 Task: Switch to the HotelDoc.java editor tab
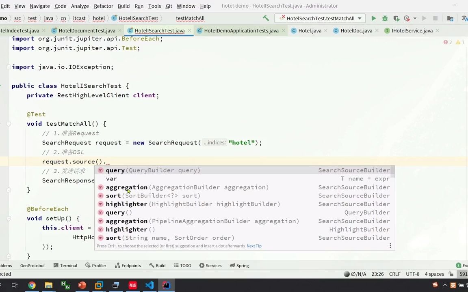356,30
